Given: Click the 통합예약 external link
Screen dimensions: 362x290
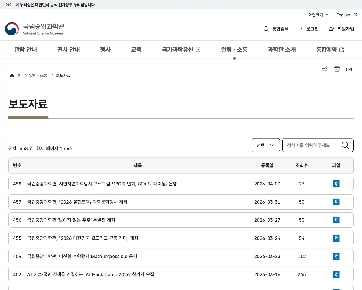Looking at the screenshot, I should point(329,50).
